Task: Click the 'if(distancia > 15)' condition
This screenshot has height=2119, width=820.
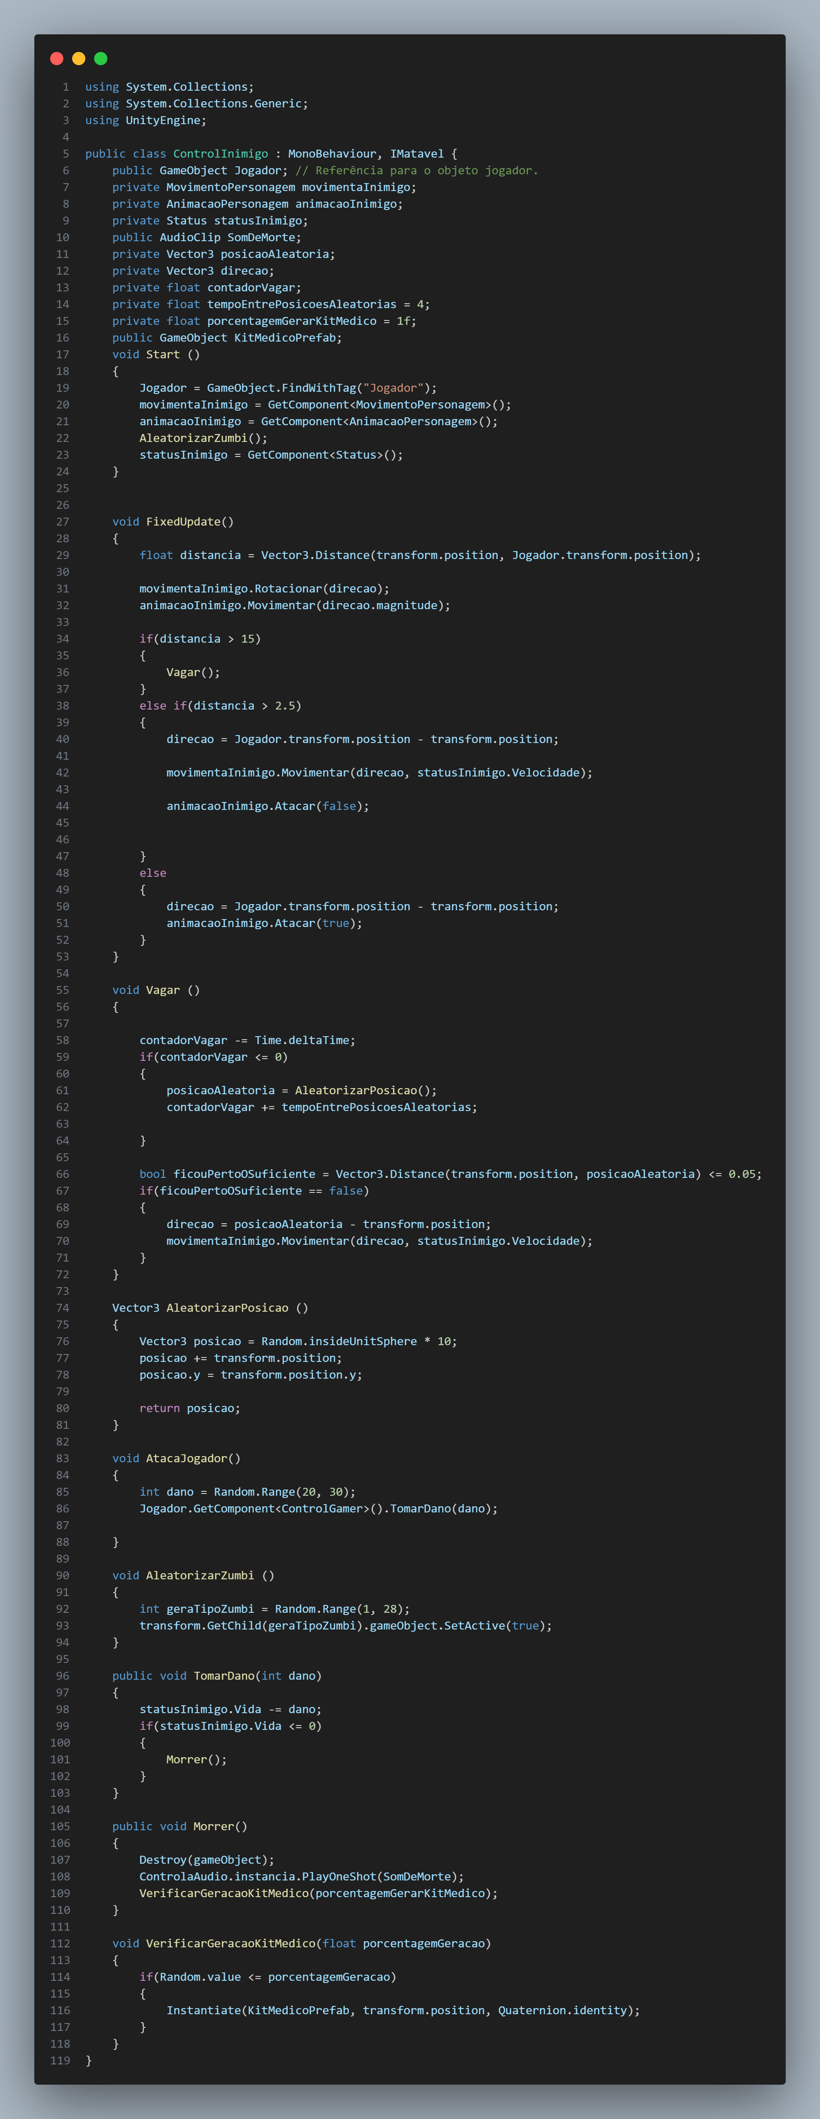Action: click(x=200, y=639)
